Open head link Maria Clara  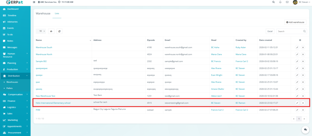(x=216, y=54)
